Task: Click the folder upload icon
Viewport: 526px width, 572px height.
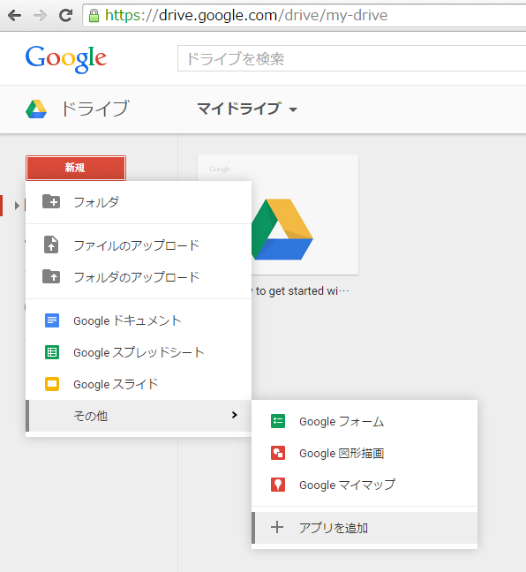Action: coord(51,276)
